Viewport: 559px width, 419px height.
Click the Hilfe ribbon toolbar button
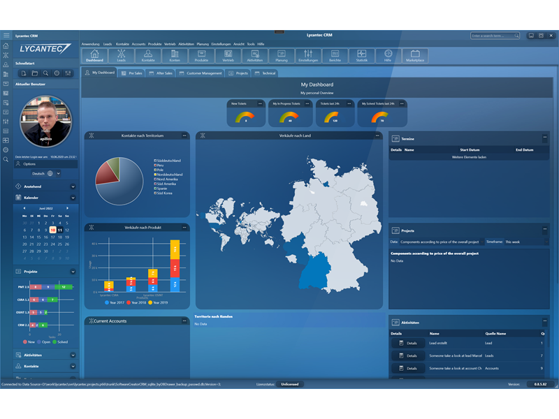(389, 56)
